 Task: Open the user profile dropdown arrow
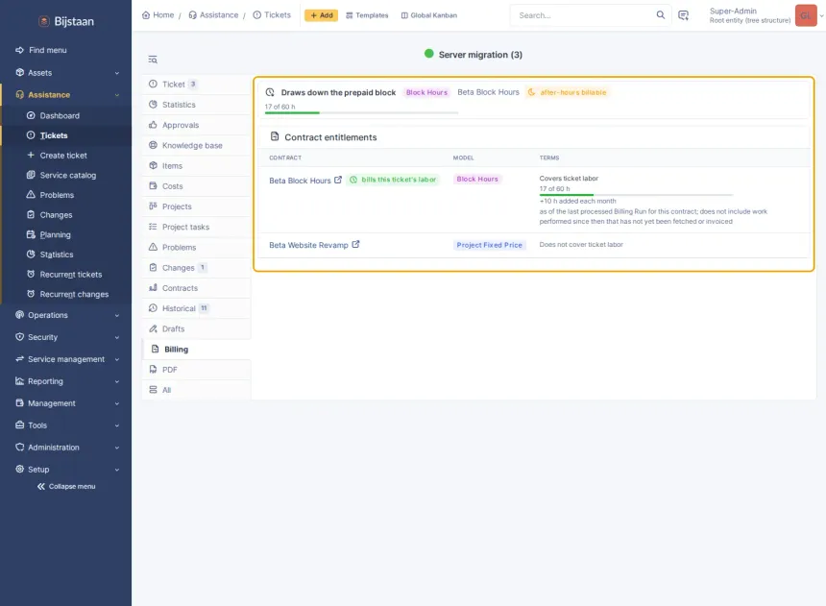tap(821, 15)
